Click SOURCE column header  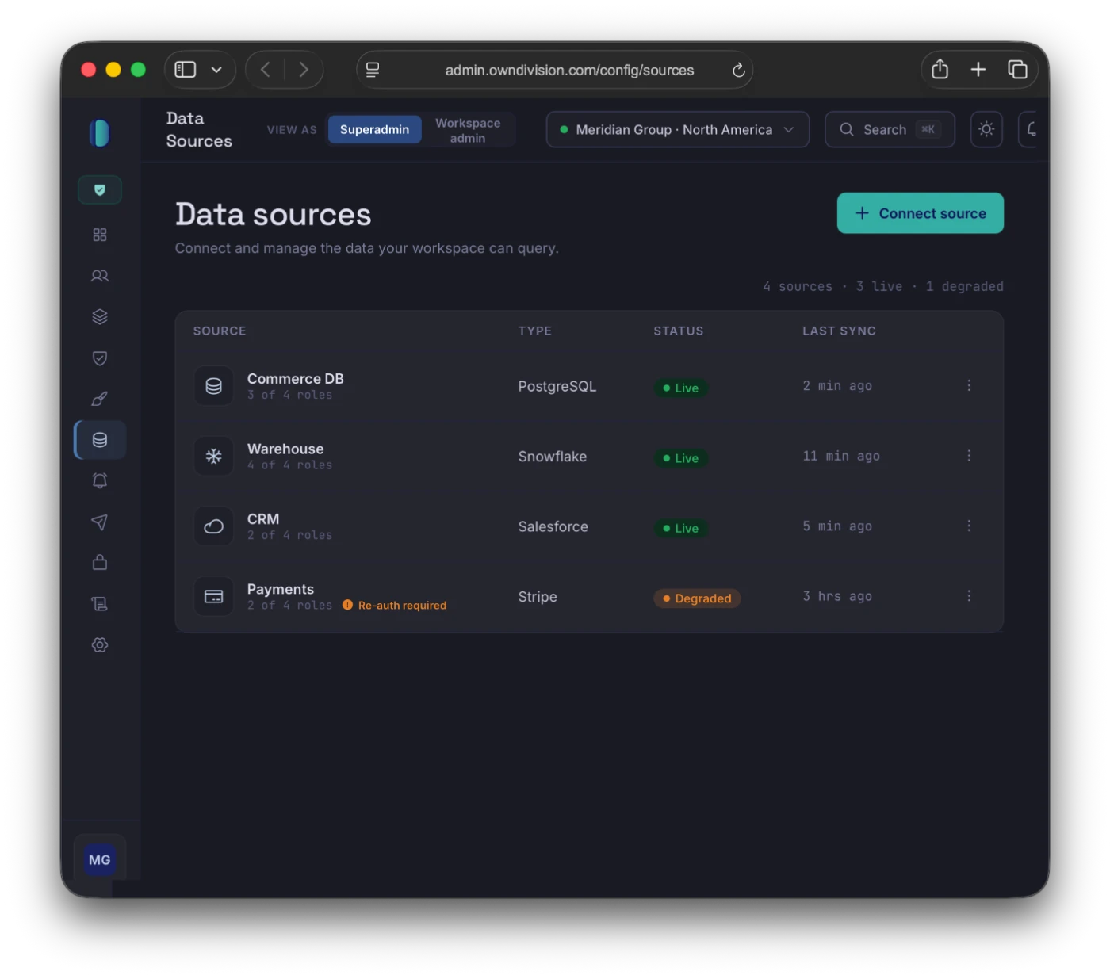[x=220, y=331]
